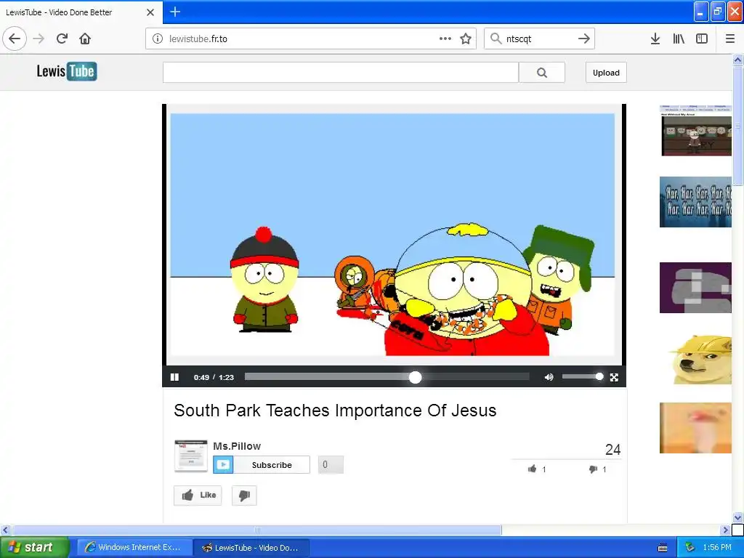Open the Windows start menu
Screen dimensions: 744x558
34,547
